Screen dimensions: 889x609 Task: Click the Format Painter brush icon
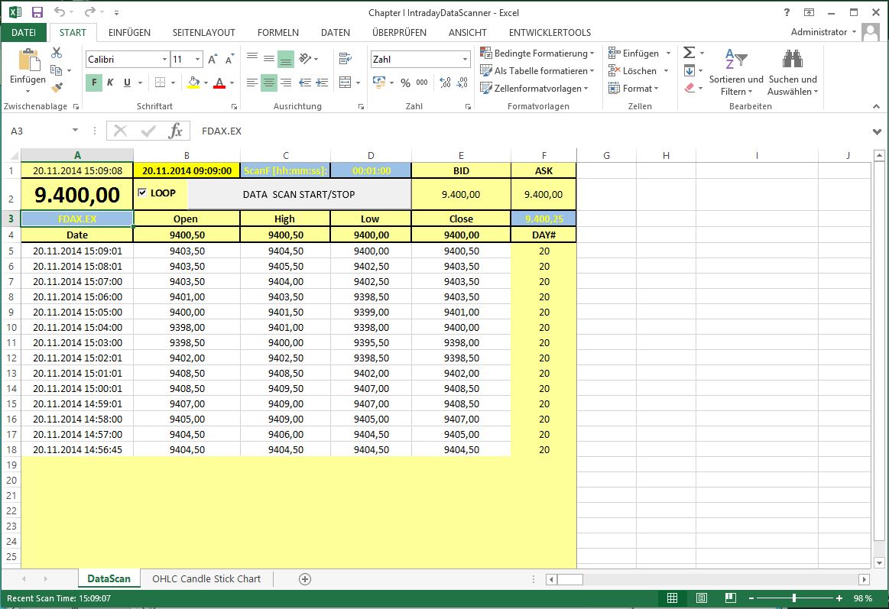(x=57, y=86)
